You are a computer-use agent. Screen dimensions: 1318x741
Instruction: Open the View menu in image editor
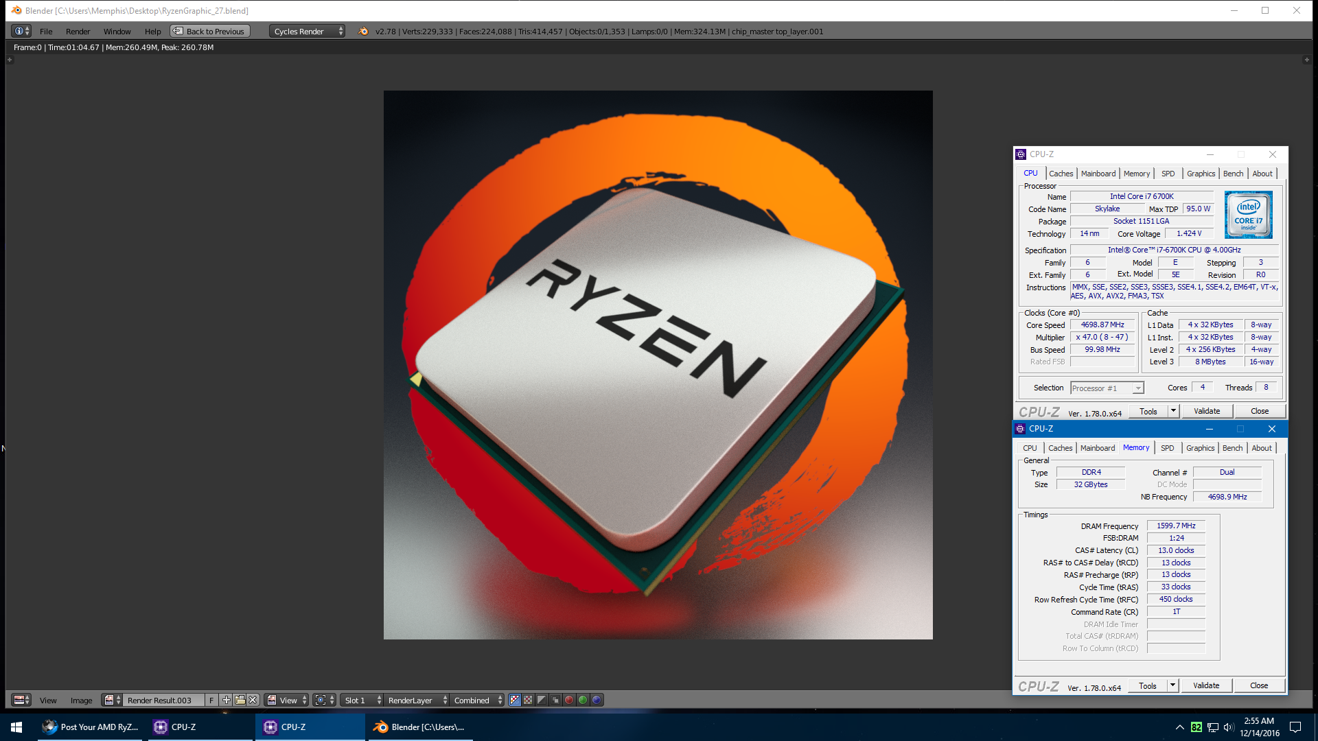[48, 700]
